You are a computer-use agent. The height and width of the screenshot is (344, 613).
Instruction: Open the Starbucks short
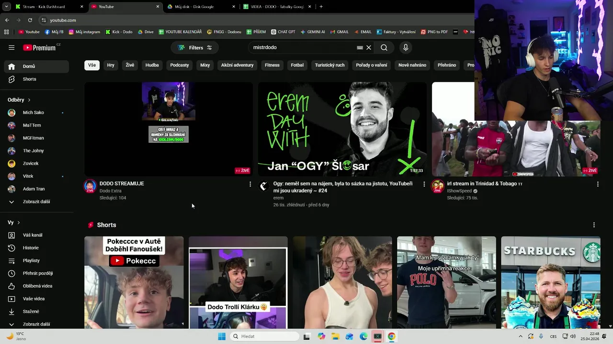point(551,282)
